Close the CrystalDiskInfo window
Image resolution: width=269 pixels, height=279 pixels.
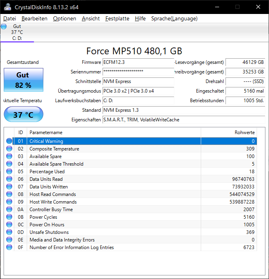click(x=258, y=7)
